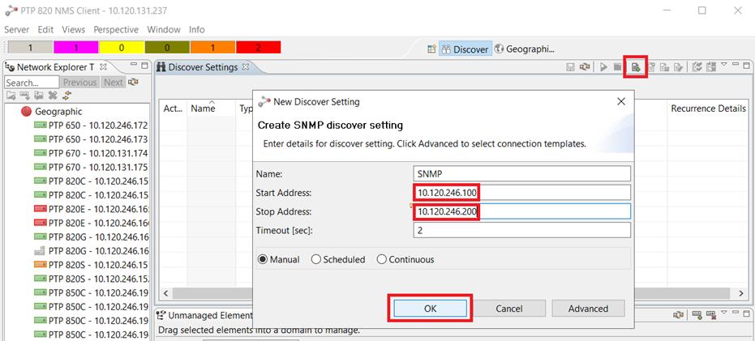Click the horizontal scrollbar right arrow

coord(740,292)
